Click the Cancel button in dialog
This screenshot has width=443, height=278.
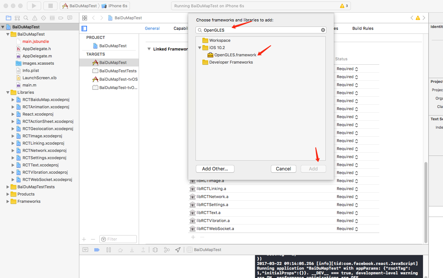[283, 169]
